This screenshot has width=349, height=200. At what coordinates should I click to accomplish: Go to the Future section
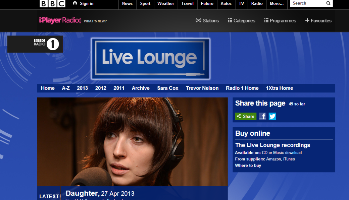pos(207,4)
